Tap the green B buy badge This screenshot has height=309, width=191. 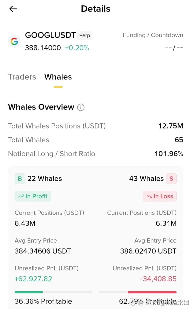pos(20,179)
